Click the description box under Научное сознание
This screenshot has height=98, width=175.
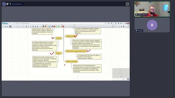pyautogui.click(x=87, y=69)
